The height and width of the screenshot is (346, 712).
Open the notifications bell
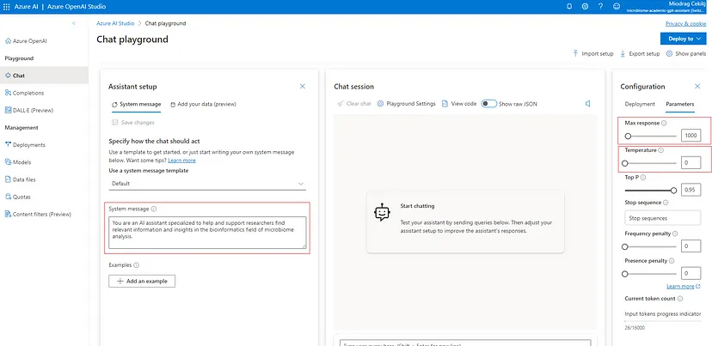click(569, 6)
